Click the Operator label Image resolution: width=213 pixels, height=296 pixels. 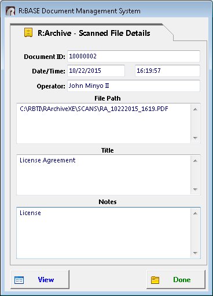(51, 86)
